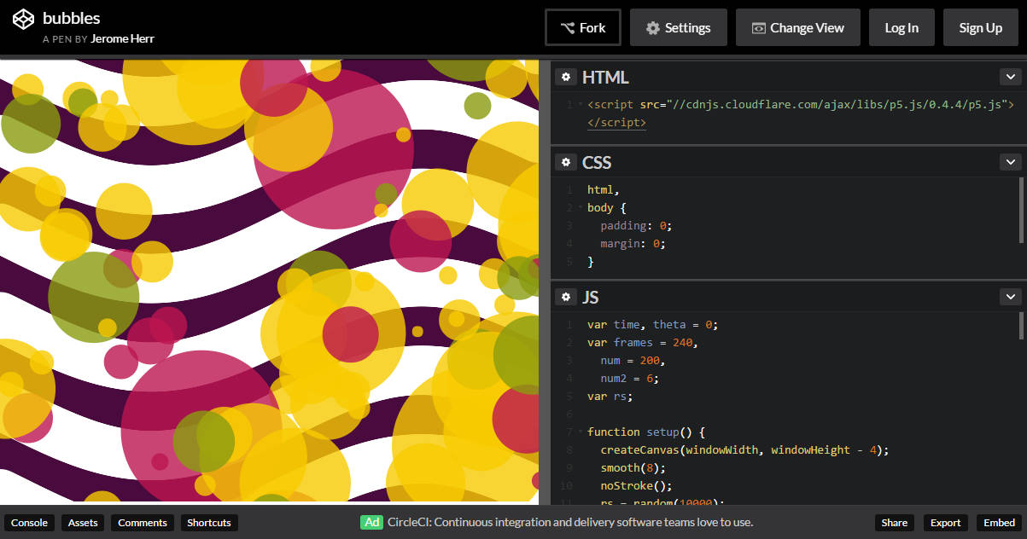This screenshot has width=1027, height=539.
Task: Click Log In
Action: click(x=902, y=27)
